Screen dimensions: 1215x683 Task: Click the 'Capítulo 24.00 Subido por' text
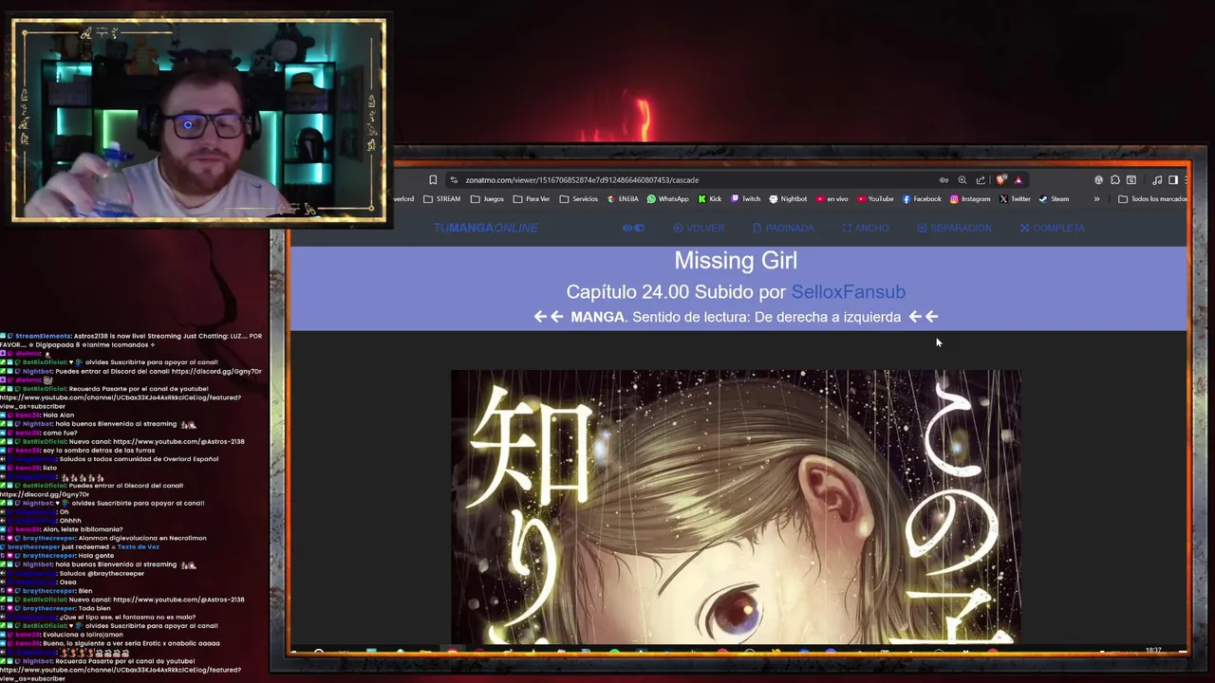[677, 292]
